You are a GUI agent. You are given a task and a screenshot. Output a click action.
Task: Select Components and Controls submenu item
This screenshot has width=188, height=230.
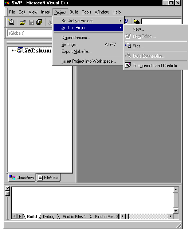156,65
